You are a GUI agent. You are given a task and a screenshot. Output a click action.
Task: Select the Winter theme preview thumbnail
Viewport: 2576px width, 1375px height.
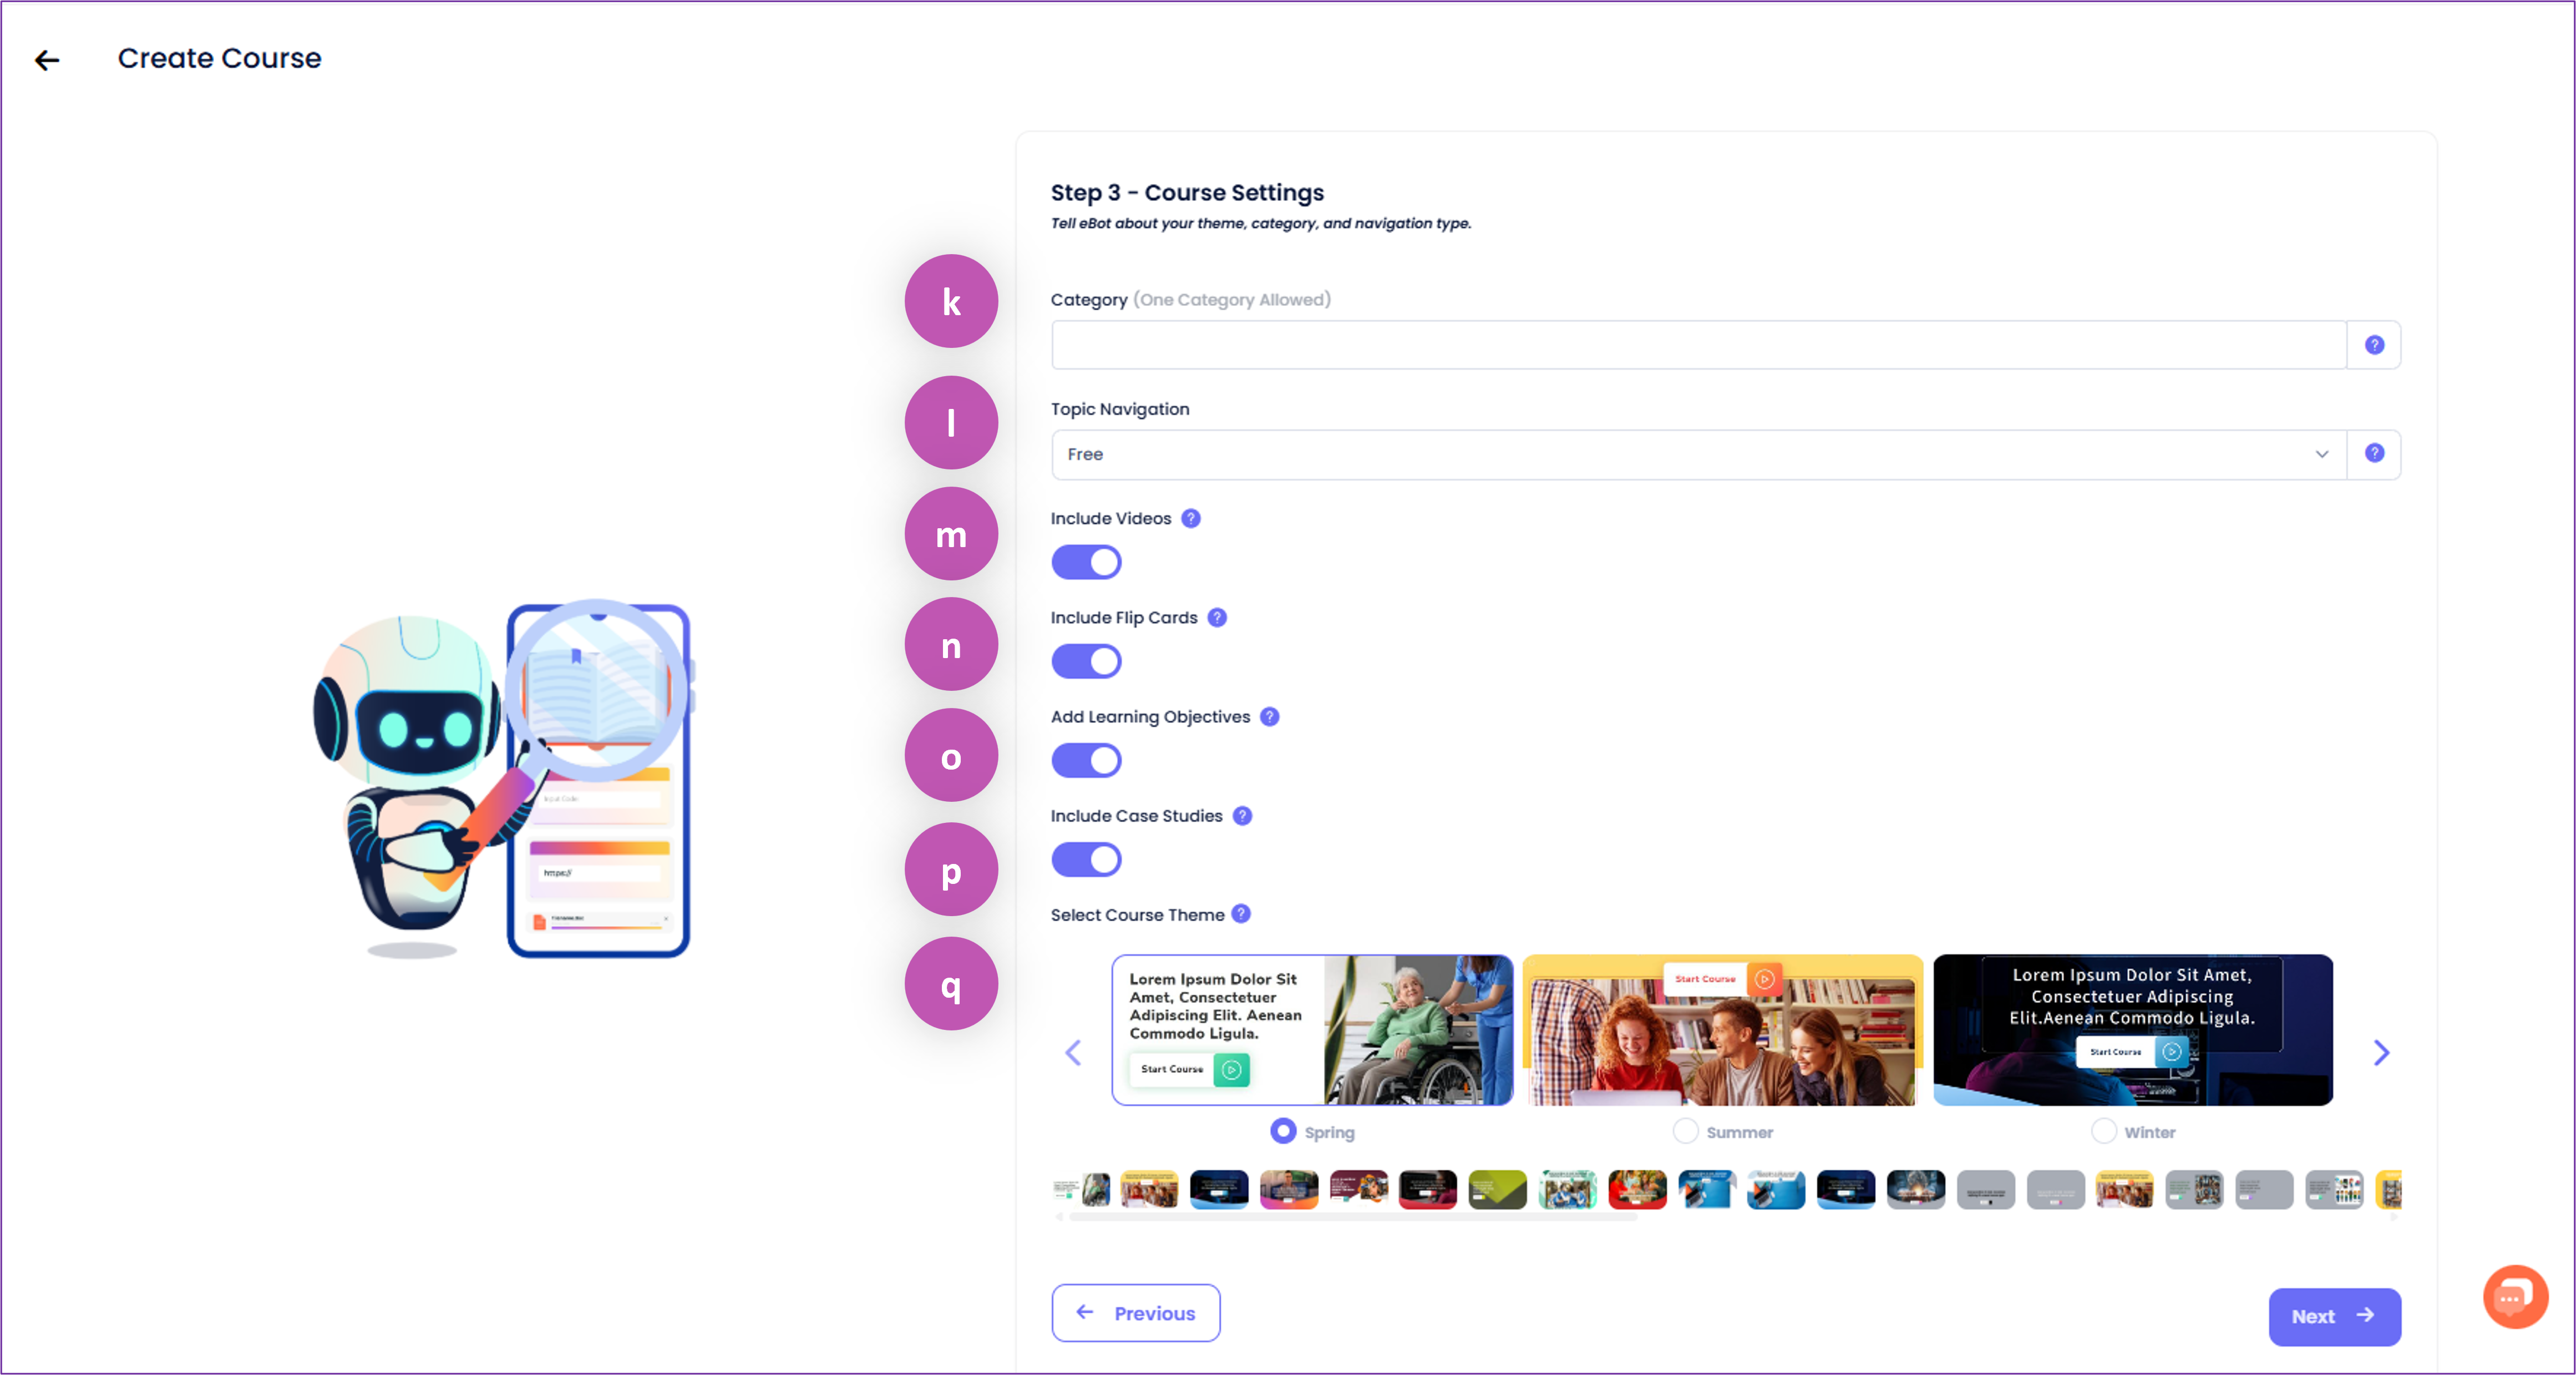click(2132, 1030)
